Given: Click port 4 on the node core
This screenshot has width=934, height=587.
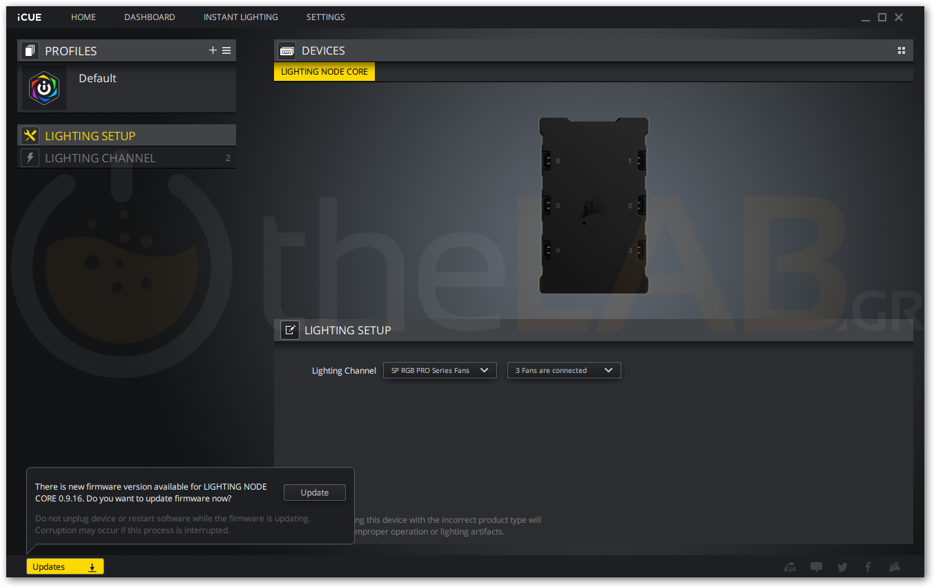Looking at the screenshot, I should tap(548, 250).
